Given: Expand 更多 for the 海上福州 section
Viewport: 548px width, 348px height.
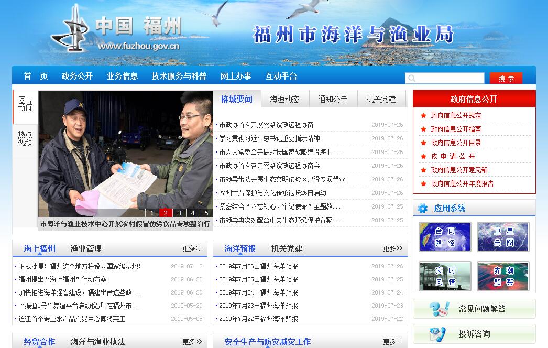Looking at the screenshot, I should click(192, 248).
